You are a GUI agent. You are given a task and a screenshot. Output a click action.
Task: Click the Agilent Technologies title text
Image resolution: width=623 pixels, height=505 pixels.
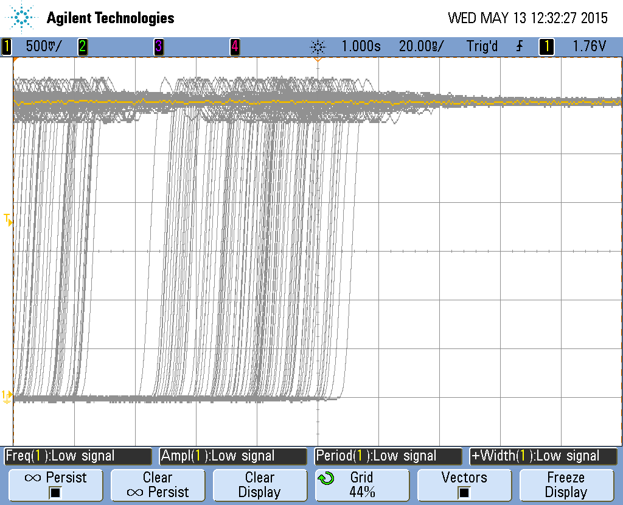[111, 18]
